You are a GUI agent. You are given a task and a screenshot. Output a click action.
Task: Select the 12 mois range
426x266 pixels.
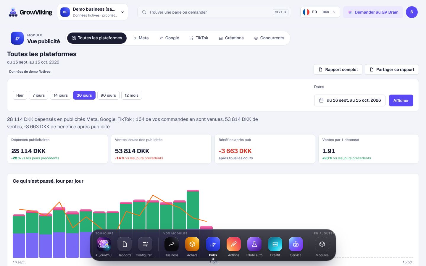click(x=132, y=95)
